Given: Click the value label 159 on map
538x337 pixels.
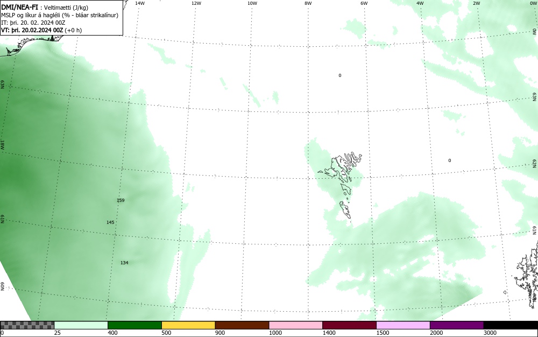Looking at the screenshot, I should pyautogui.click(x=121, y=200).
